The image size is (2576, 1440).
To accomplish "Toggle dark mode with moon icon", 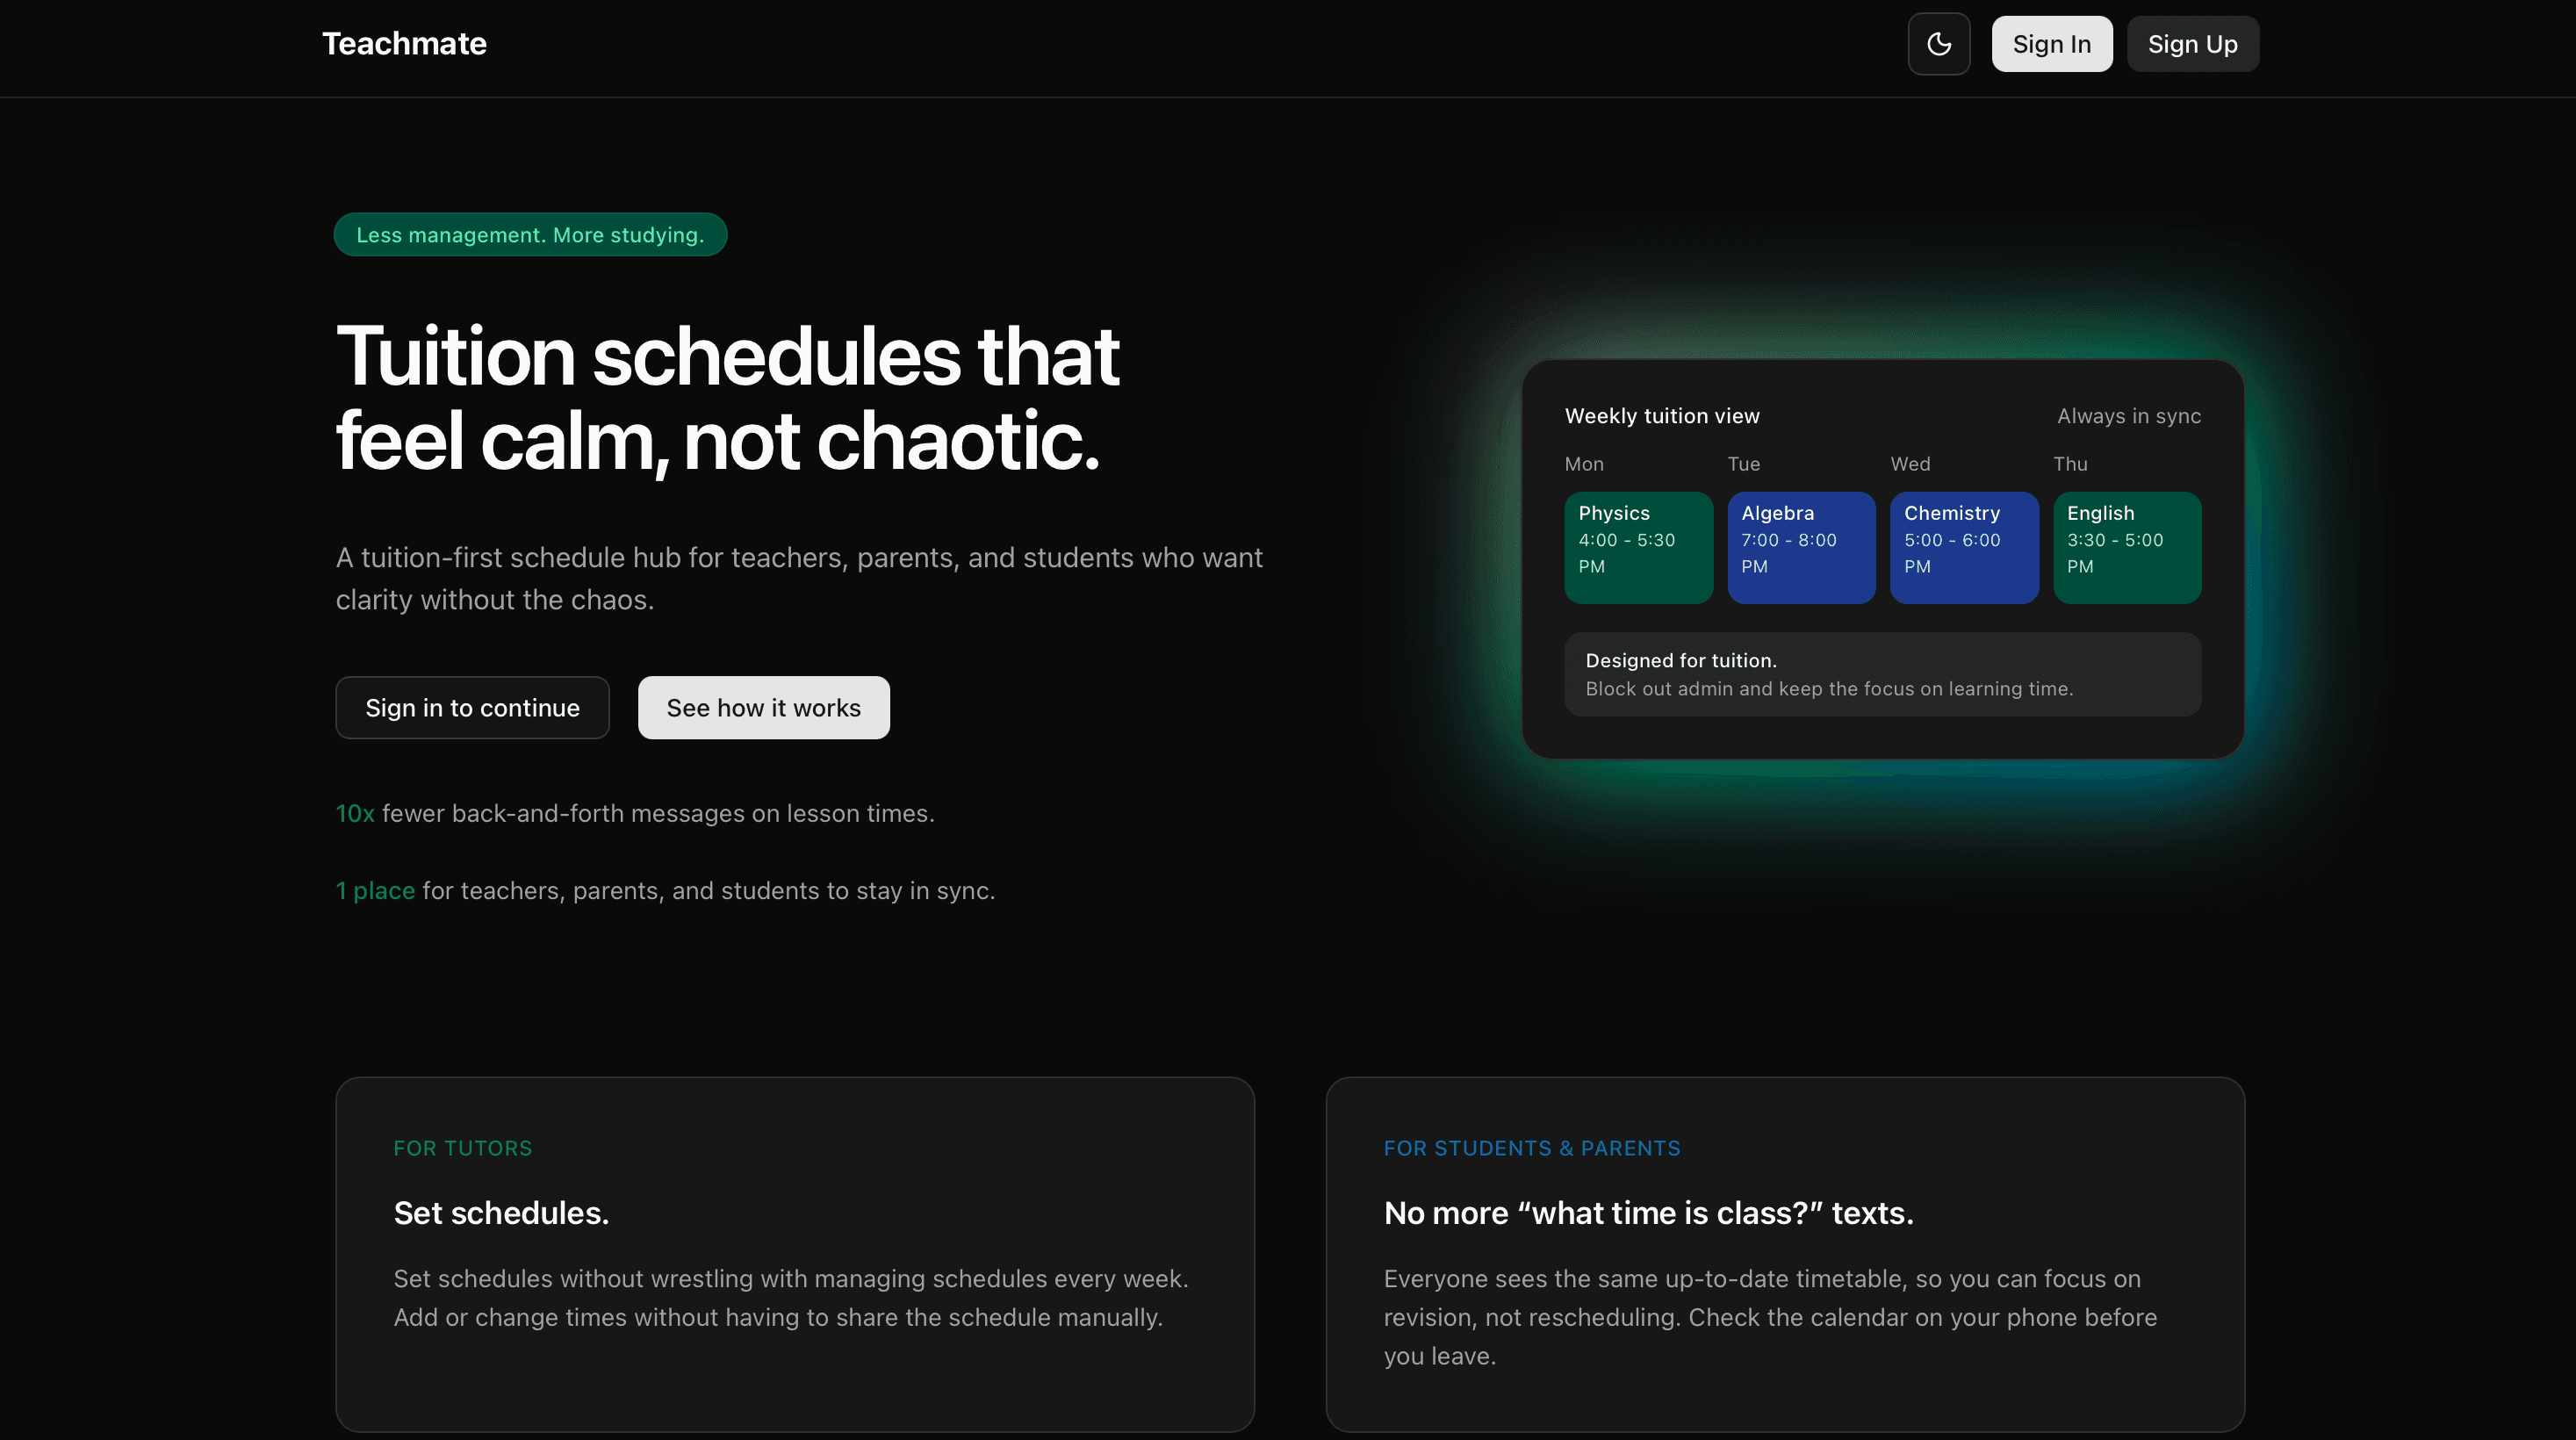I will (x=1938, y=44).
